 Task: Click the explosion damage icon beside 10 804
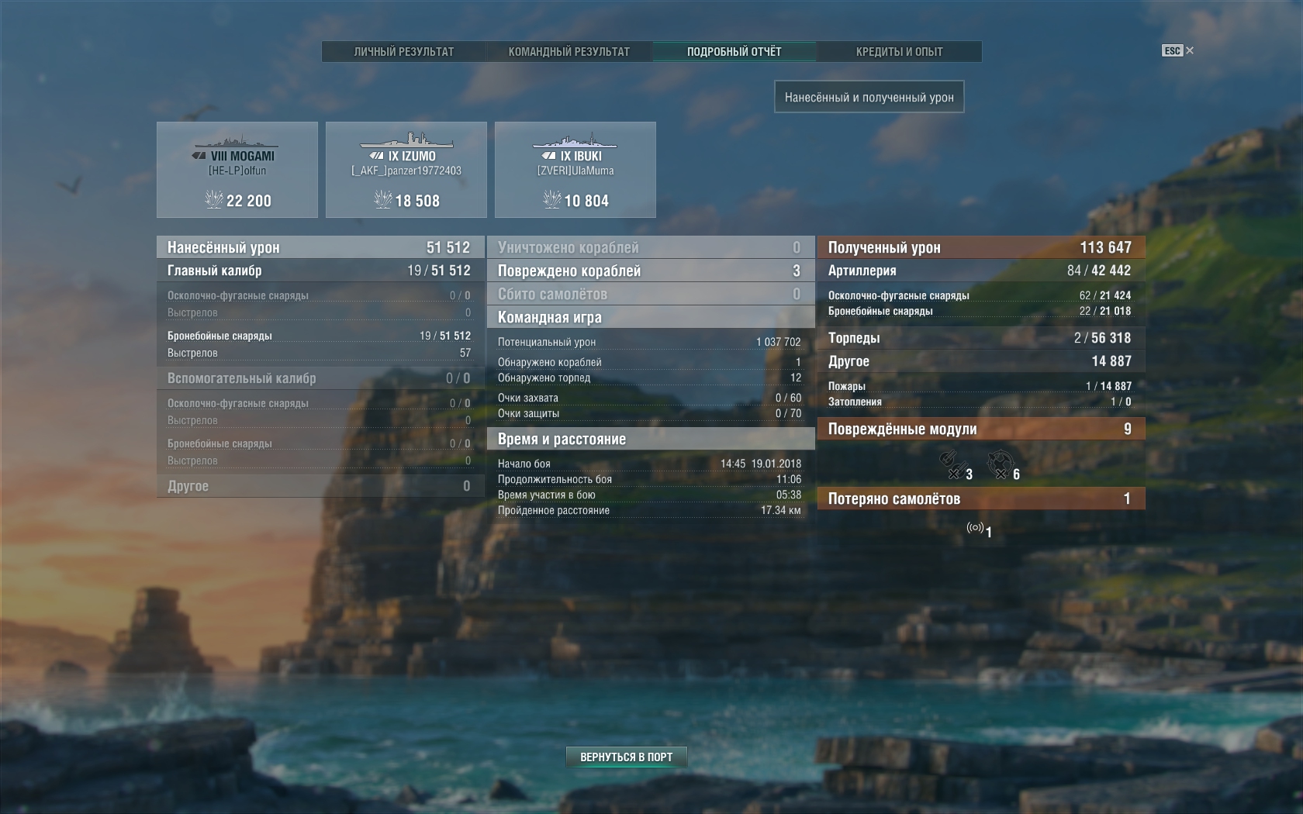pyautogui.click(x=551, y=200)
